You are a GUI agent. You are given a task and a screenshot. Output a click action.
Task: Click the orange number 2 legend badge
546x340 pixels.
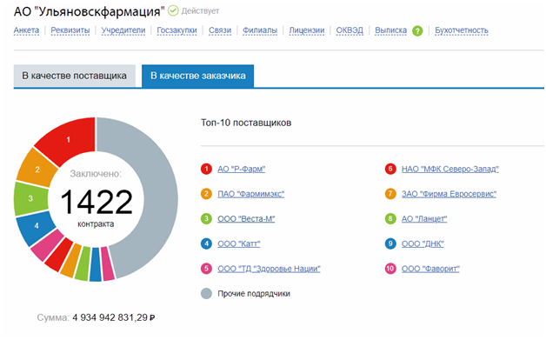[x=206, y=194]
